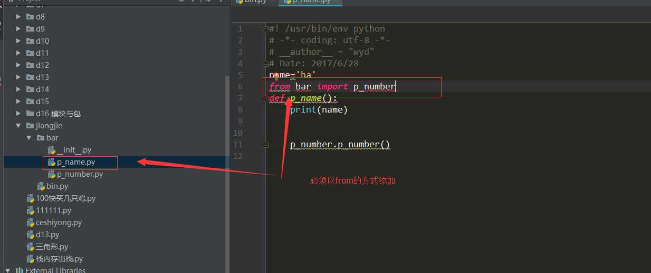Viewport: 651px width, 273px height.
Task: Select 三角形.py in project tree
Action: (52, 247)
